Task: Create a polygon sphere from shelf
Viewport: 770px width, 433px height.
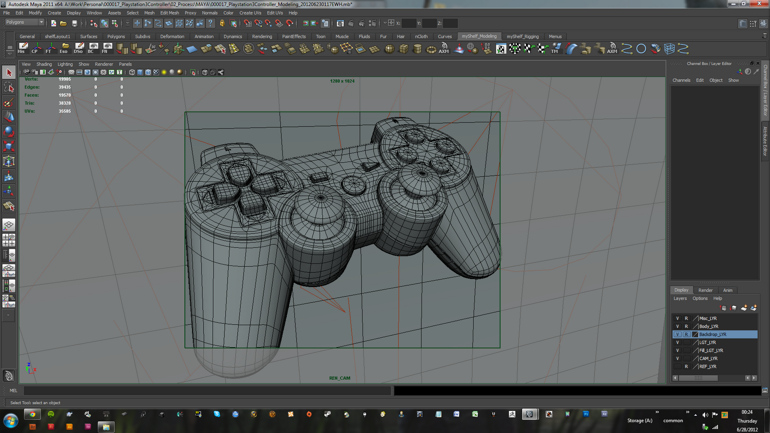Action: (x=389, y=49)
